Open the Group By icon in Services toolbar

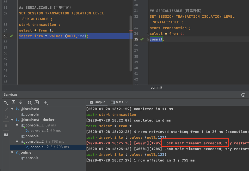pos(30,102)
